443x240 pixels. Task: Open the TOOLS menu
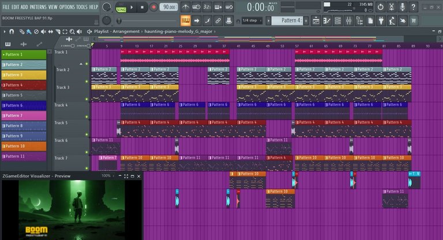coord(82,7)
